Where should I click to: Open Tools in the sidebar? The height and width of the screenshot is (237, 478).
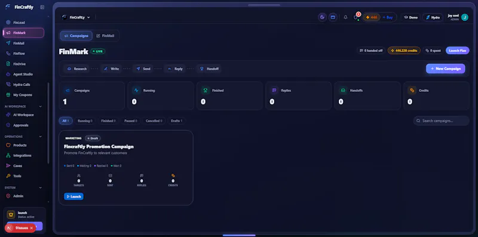[23, 176]
